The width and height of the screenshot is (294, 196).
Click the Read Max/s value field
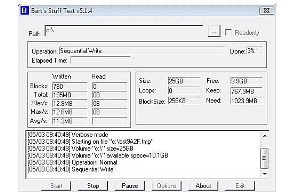[x=110, y=112]
